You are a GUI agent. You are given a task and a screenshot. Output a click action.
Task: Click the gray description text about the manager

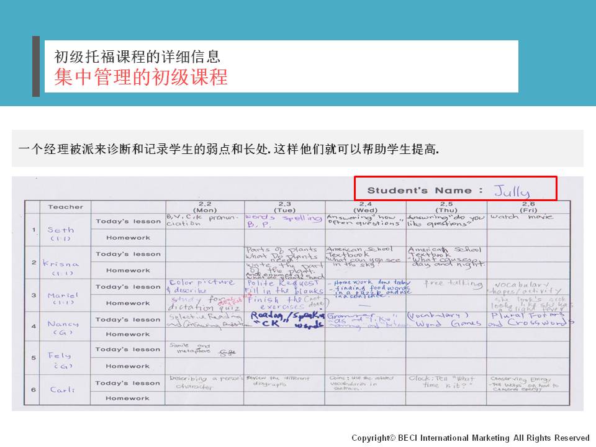pos(229,149)
